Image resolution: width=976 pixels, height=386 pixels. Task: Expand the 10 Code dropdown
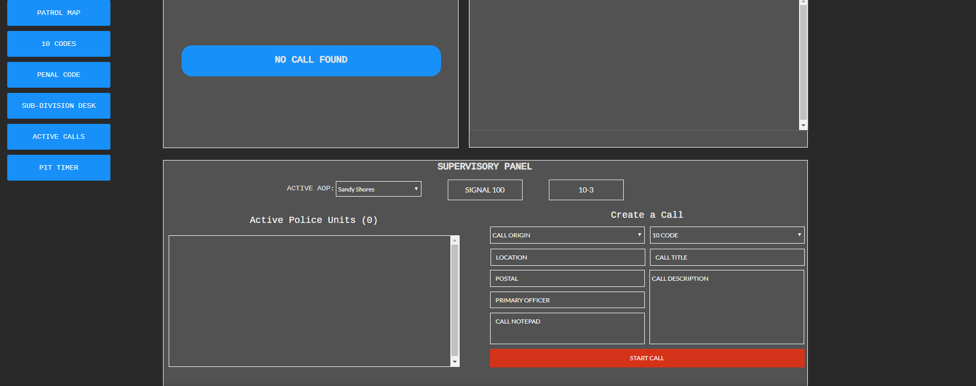[x=727, y=235]
